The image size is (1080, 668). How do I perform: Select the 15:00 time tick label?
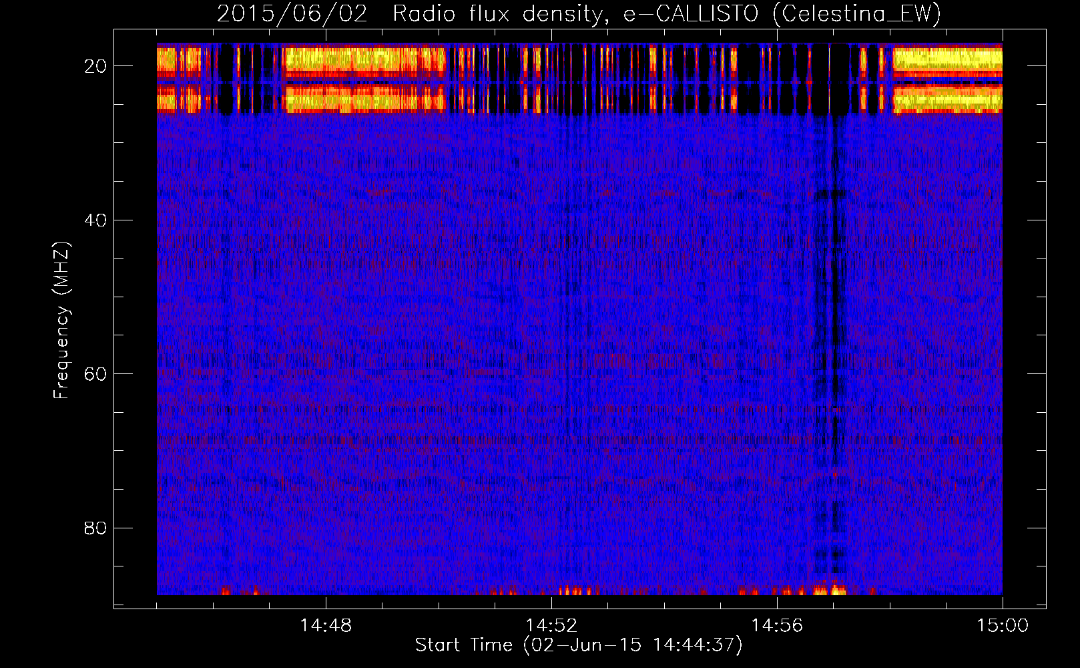1003,625
